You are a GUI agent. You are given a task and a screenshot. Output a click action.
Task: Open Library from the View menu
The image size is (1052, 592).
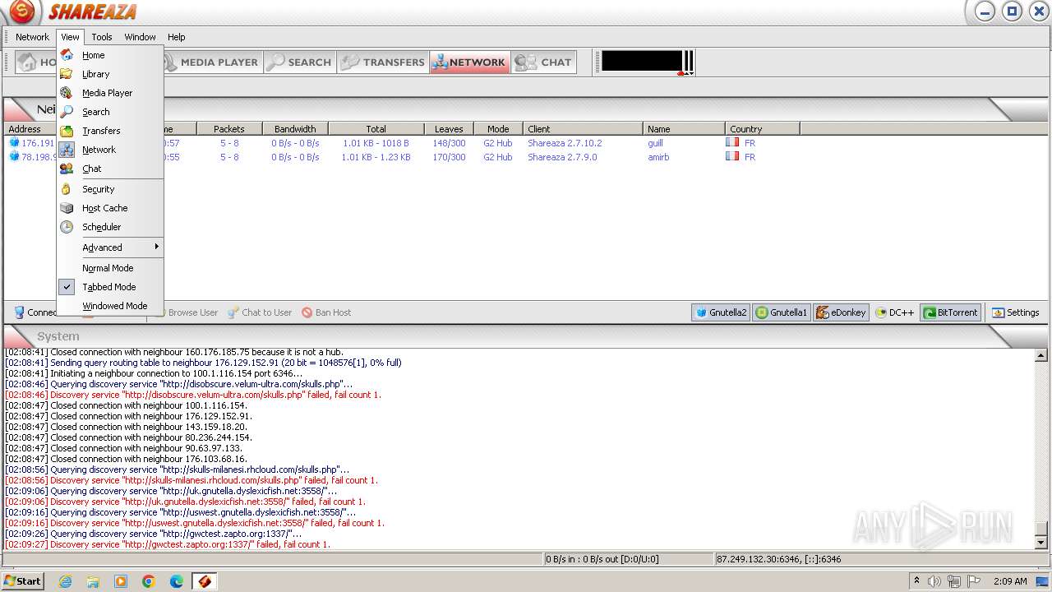(x=110, y=74)
